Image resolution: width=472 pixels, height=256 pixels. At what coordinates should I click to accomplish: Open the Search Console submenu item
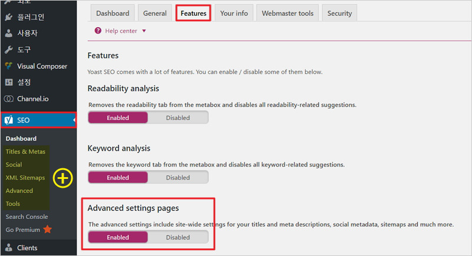click(x=27, y=217)
